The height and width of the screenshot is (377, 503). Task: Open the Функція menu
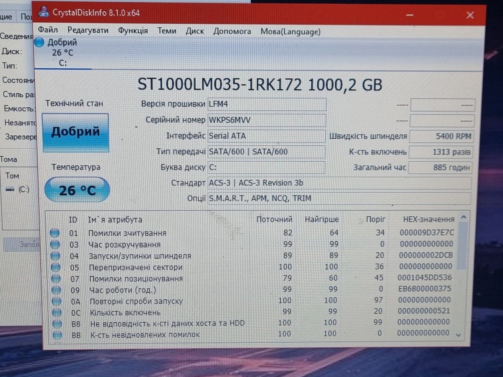coord(132,31)
